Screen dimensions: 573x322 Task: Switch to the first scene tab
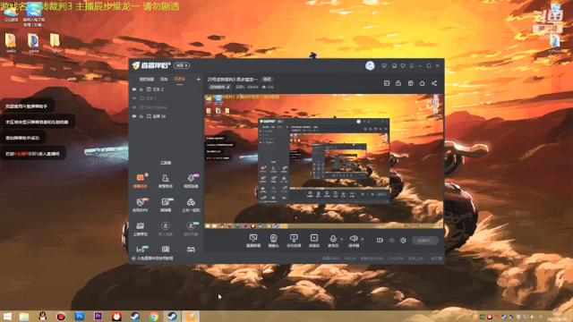(x=147, y=80)
